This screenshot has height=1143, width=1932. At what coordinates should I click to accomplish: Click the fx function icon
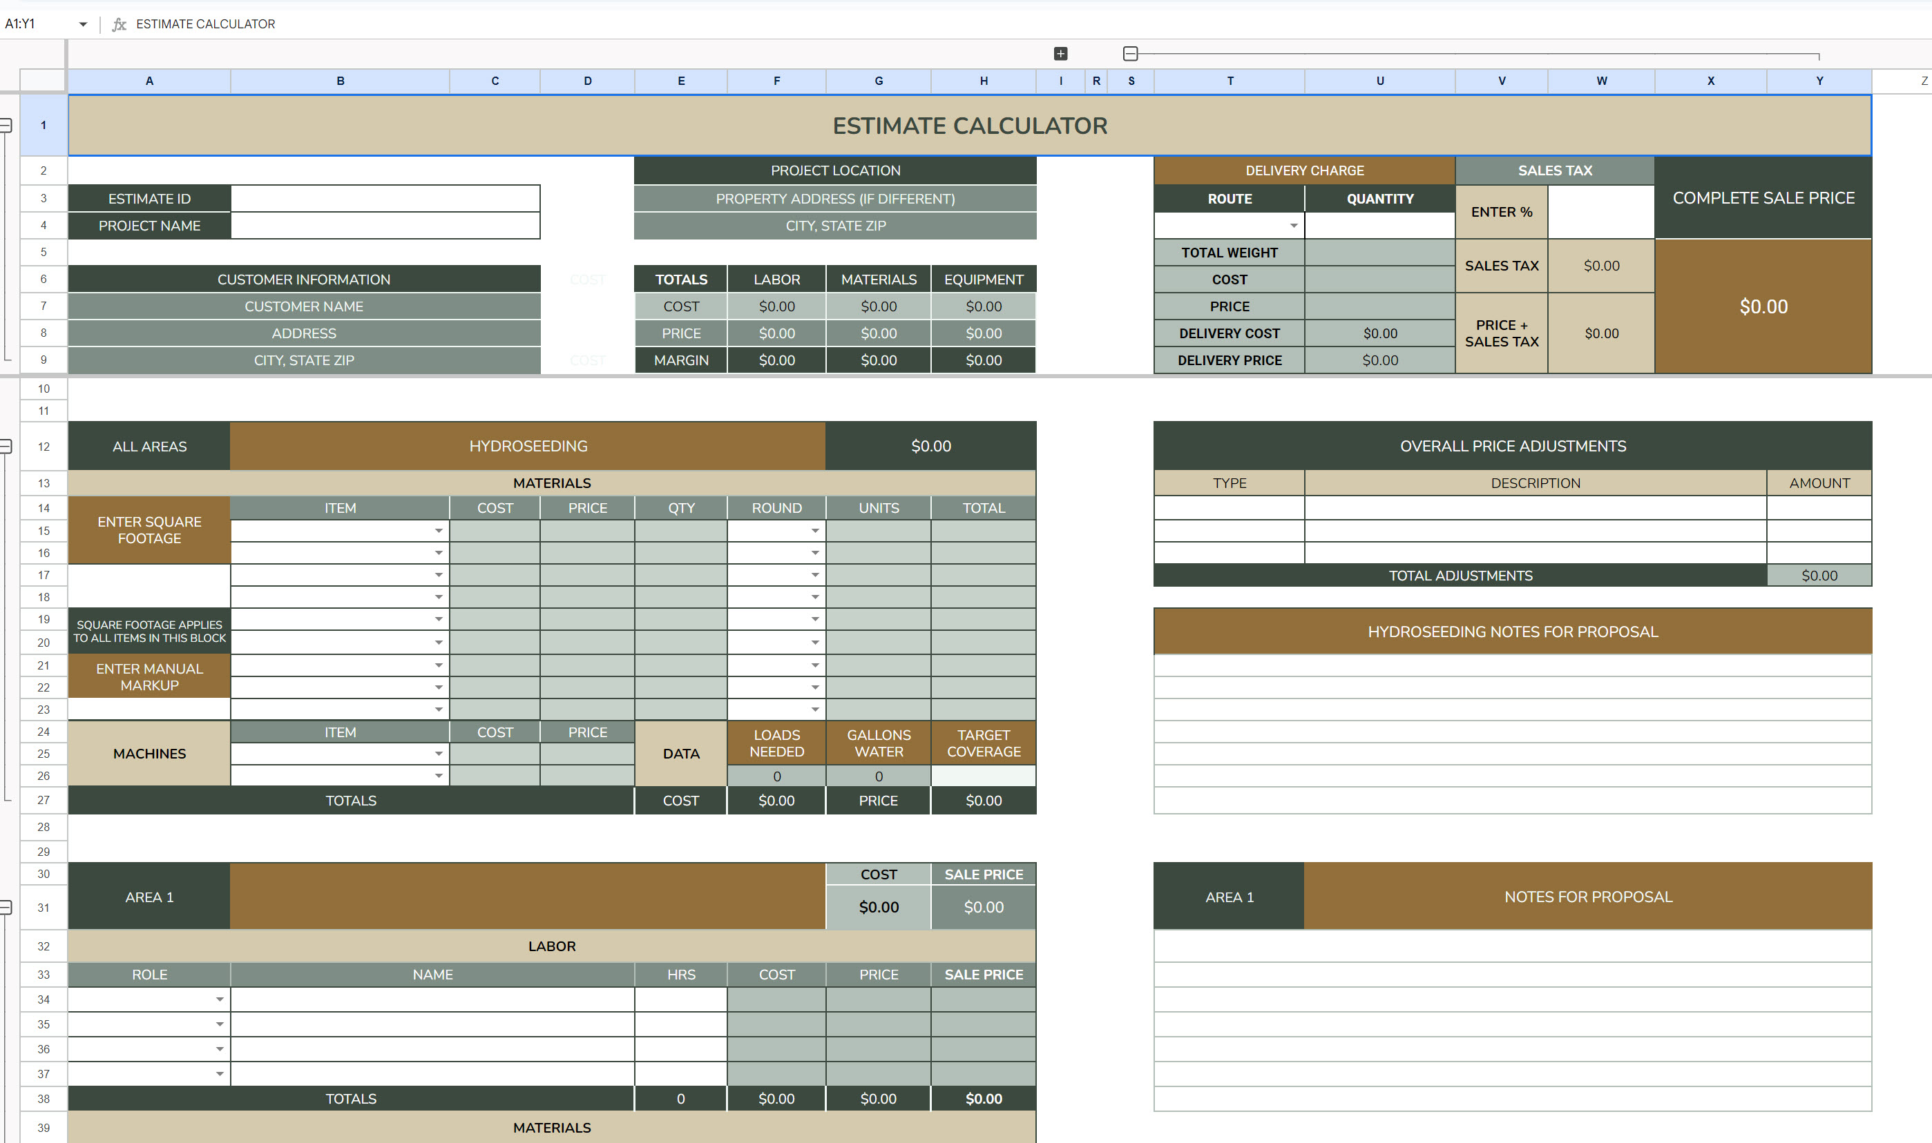119,24
